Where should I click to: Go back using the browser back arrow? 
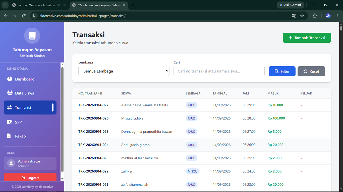click(x=6, y=16)
